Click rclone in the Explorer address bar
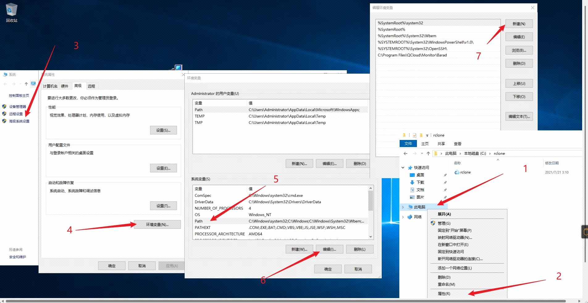The width and height of the screenshot is (588, 303). pyautogui.click(x=499, y=154)
